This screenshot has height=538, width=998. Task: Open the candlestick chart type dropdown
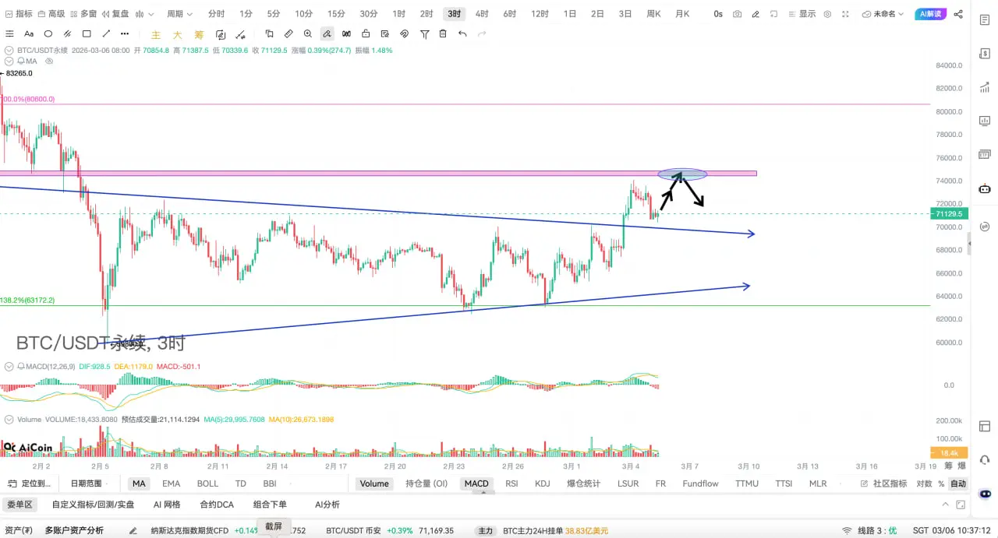(x=144, y=14)
